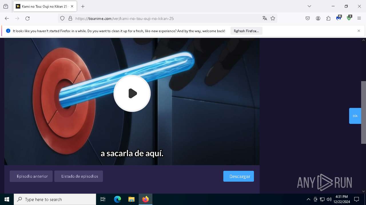The width and height of the screenshot is (366, 205).
Task: Open Task View on the taskbar
Action: (103, 199)
